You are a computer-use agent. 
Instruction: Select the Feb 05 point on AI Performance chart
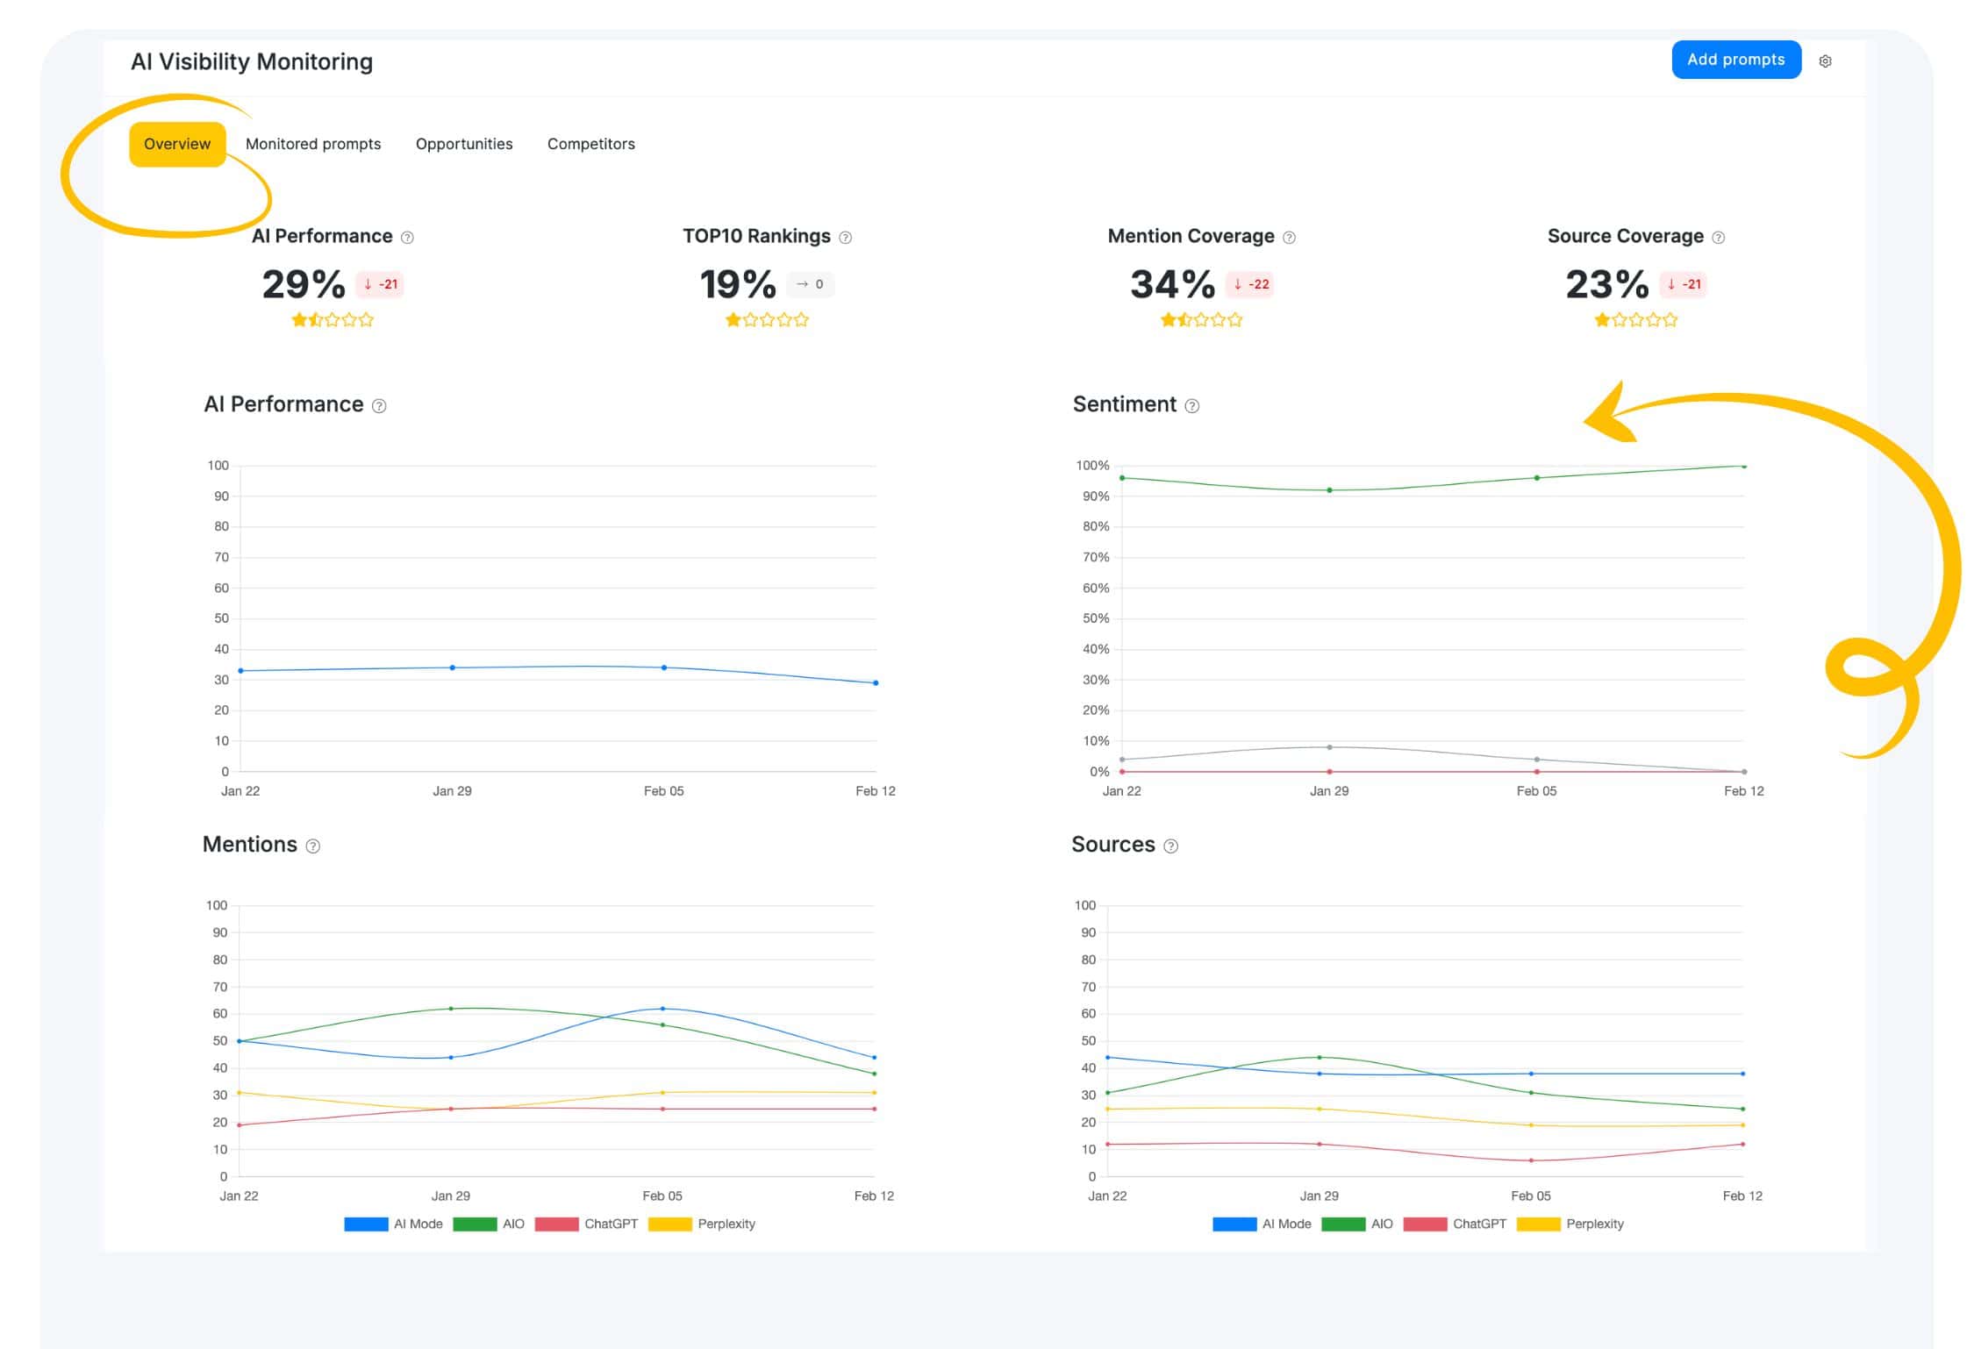click(x=664, y=667)
